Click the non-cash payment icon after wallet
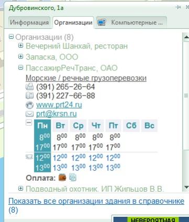Viewport: 189px width, 222px height. pyautogui.click(x=73, y=178)
